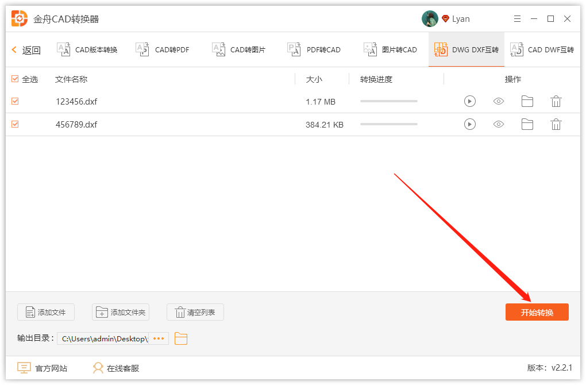Viewport: 586px width, 385px height.
Task: Open output folder for 123456.dxf row
Action: click(527, 102)
